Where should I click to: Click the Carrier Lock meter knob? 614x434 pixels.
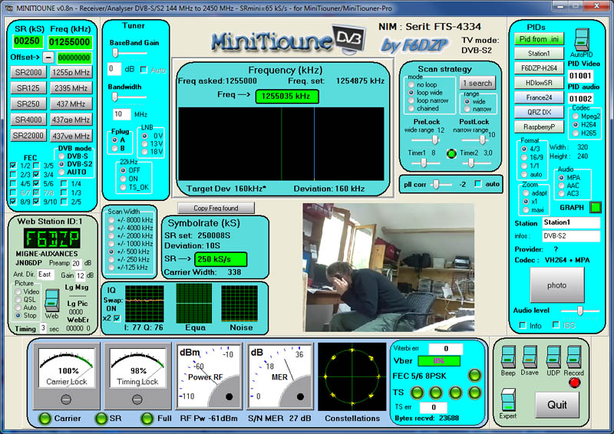[x=66, y=399]
